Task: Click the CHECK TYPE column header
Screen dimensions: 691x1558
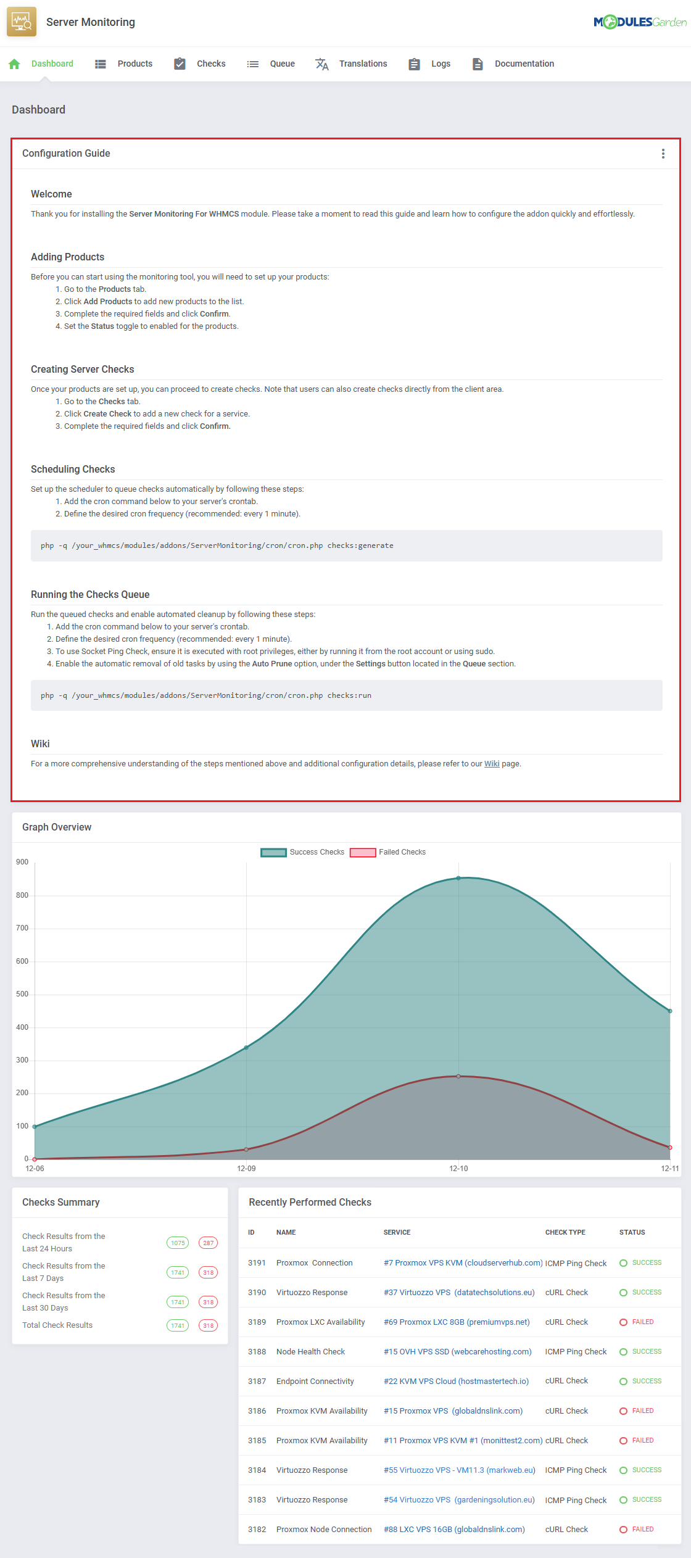Action: click(565, 1232)
